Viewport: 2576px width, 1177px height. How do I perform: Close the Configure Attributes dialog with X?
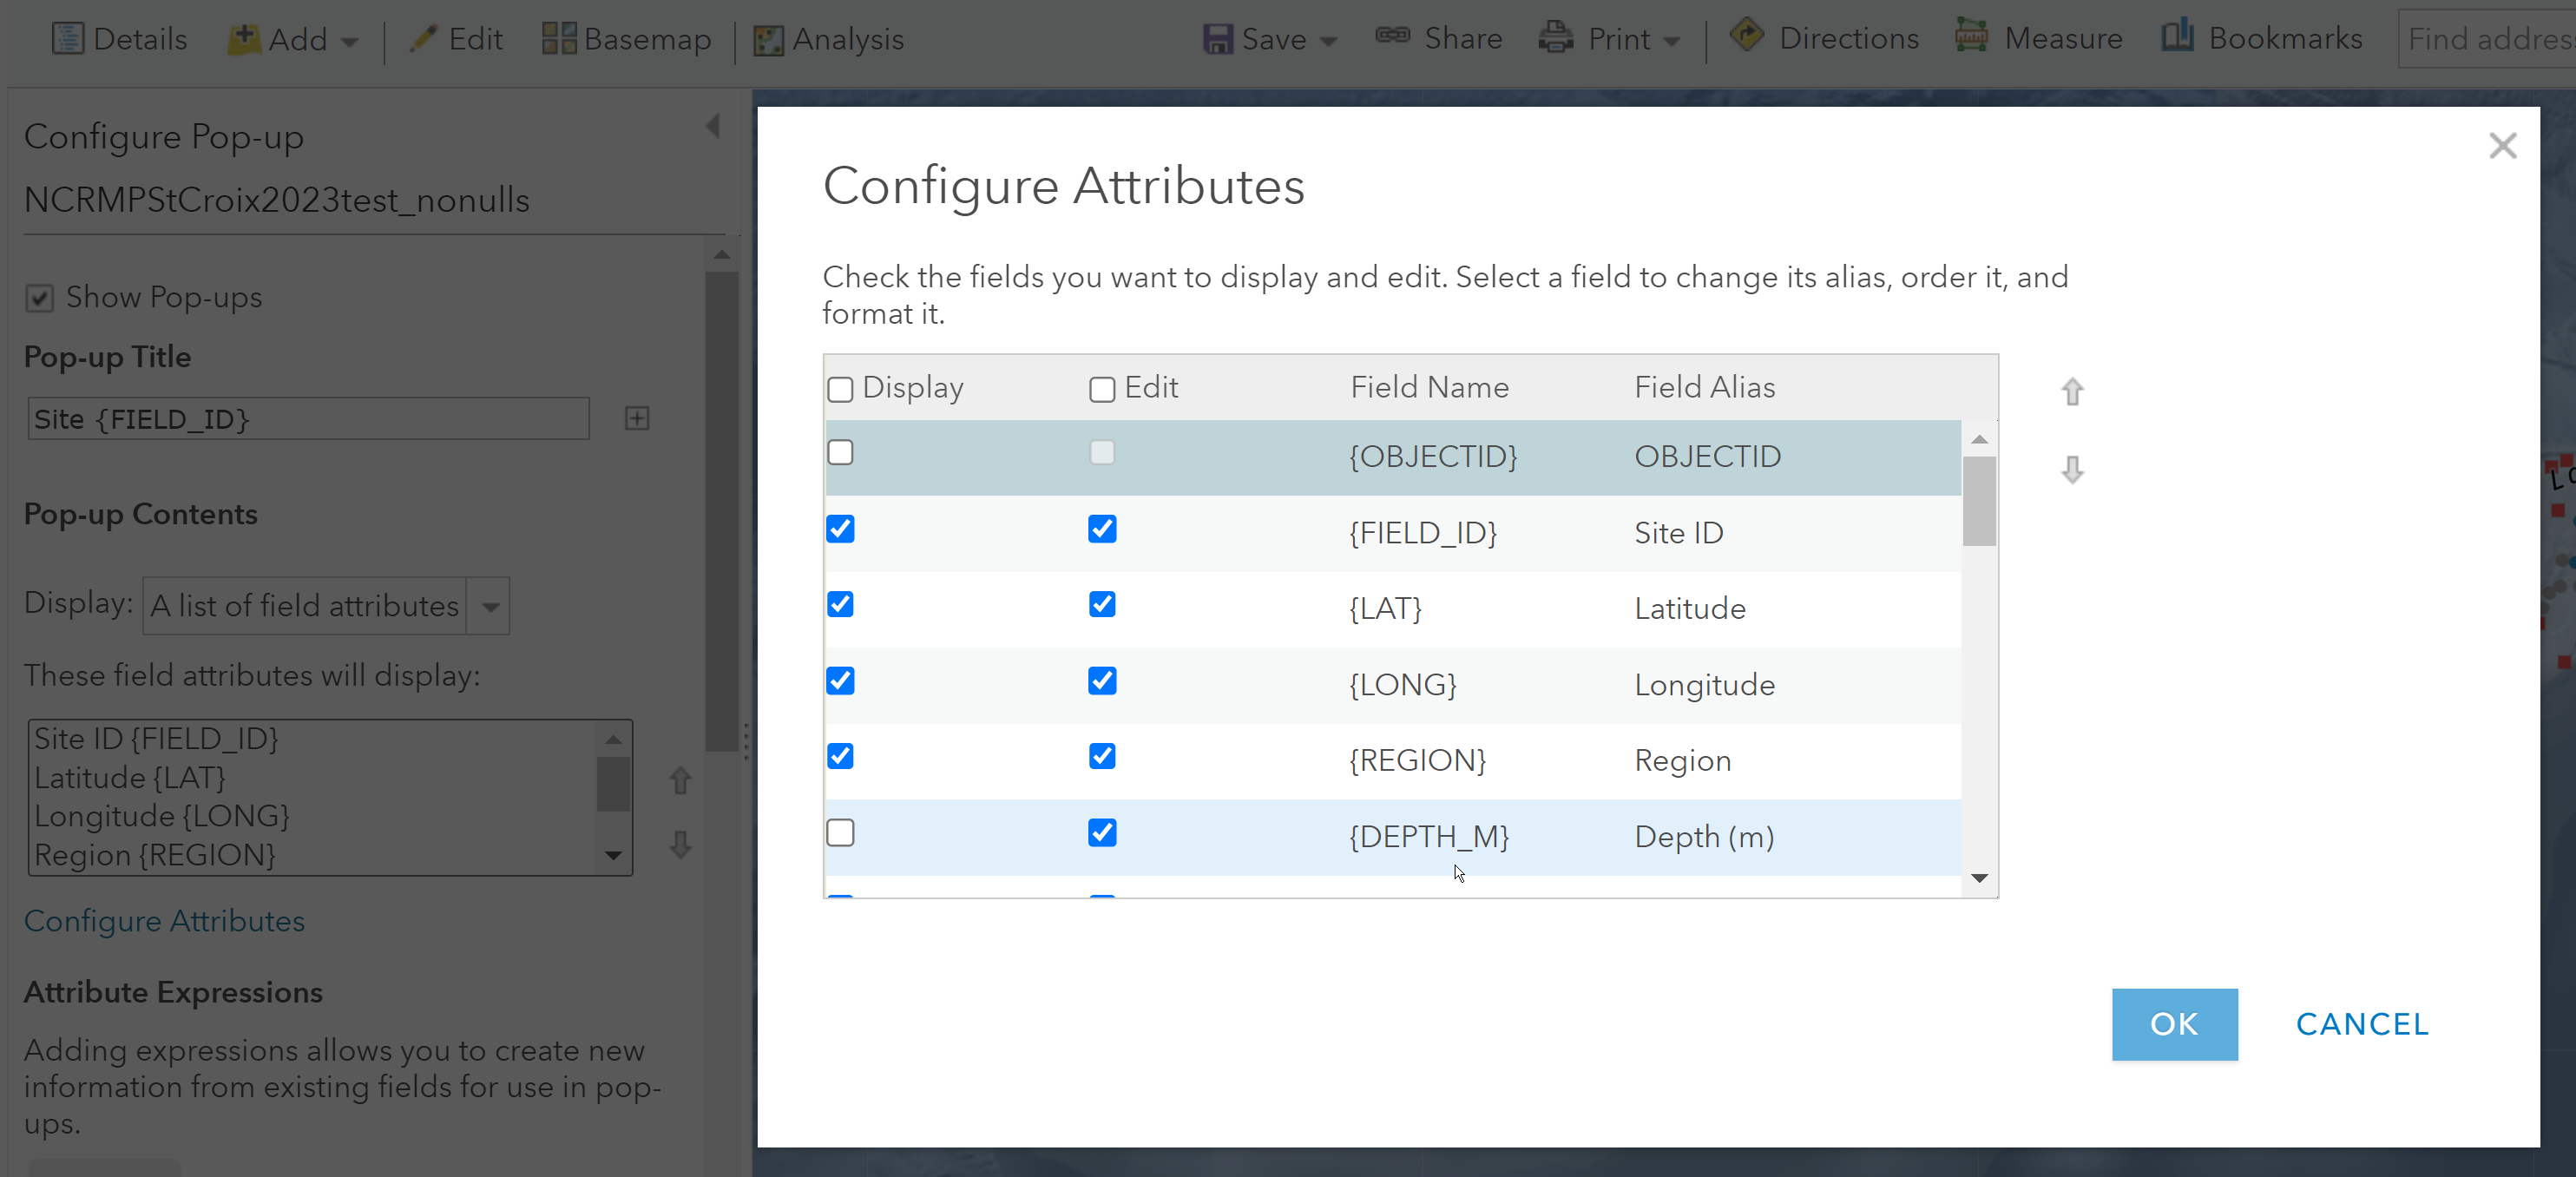2502,146
